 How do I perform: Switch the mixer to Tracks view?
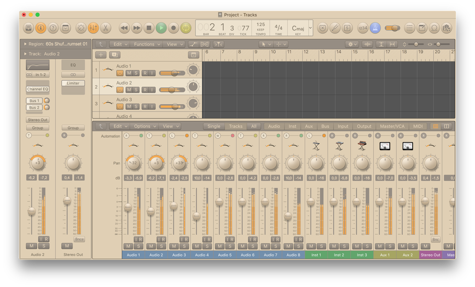235,126
